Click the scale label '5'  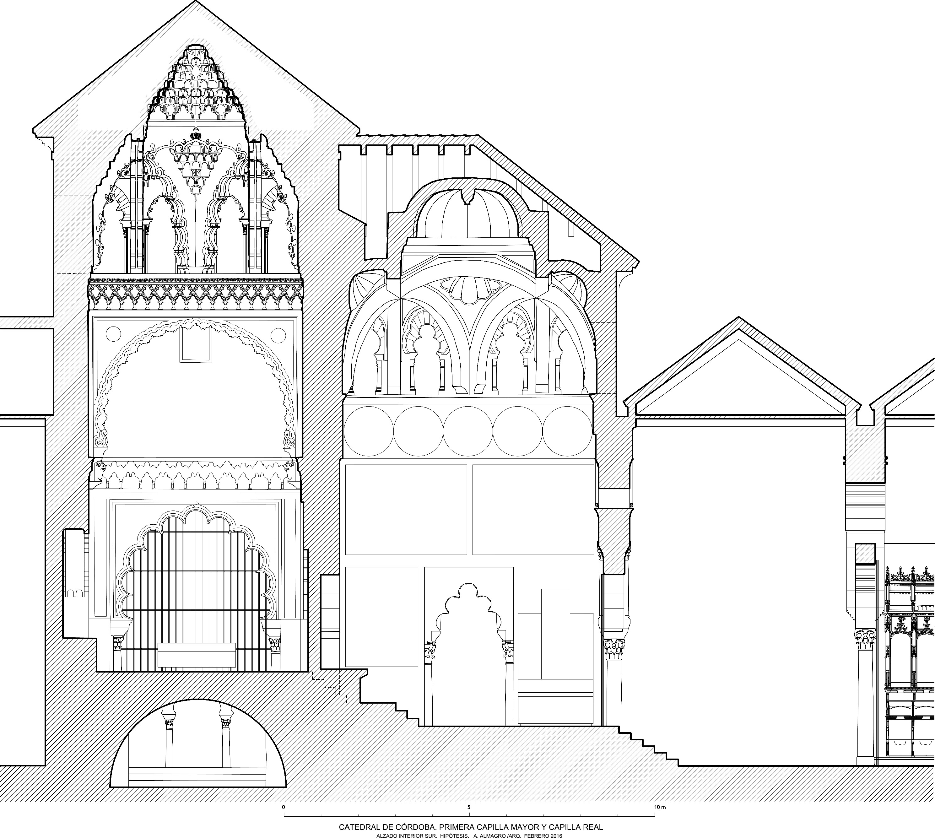[469, 807]
